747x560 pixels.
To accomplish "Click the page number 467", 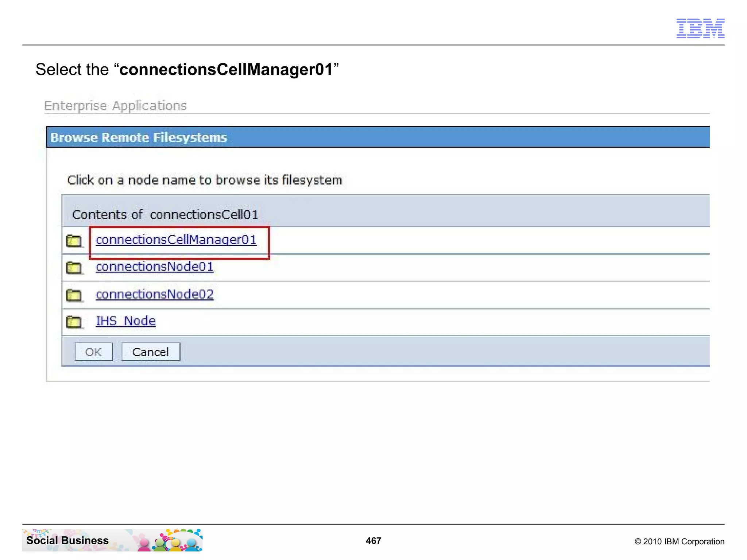I will point(373,541).
